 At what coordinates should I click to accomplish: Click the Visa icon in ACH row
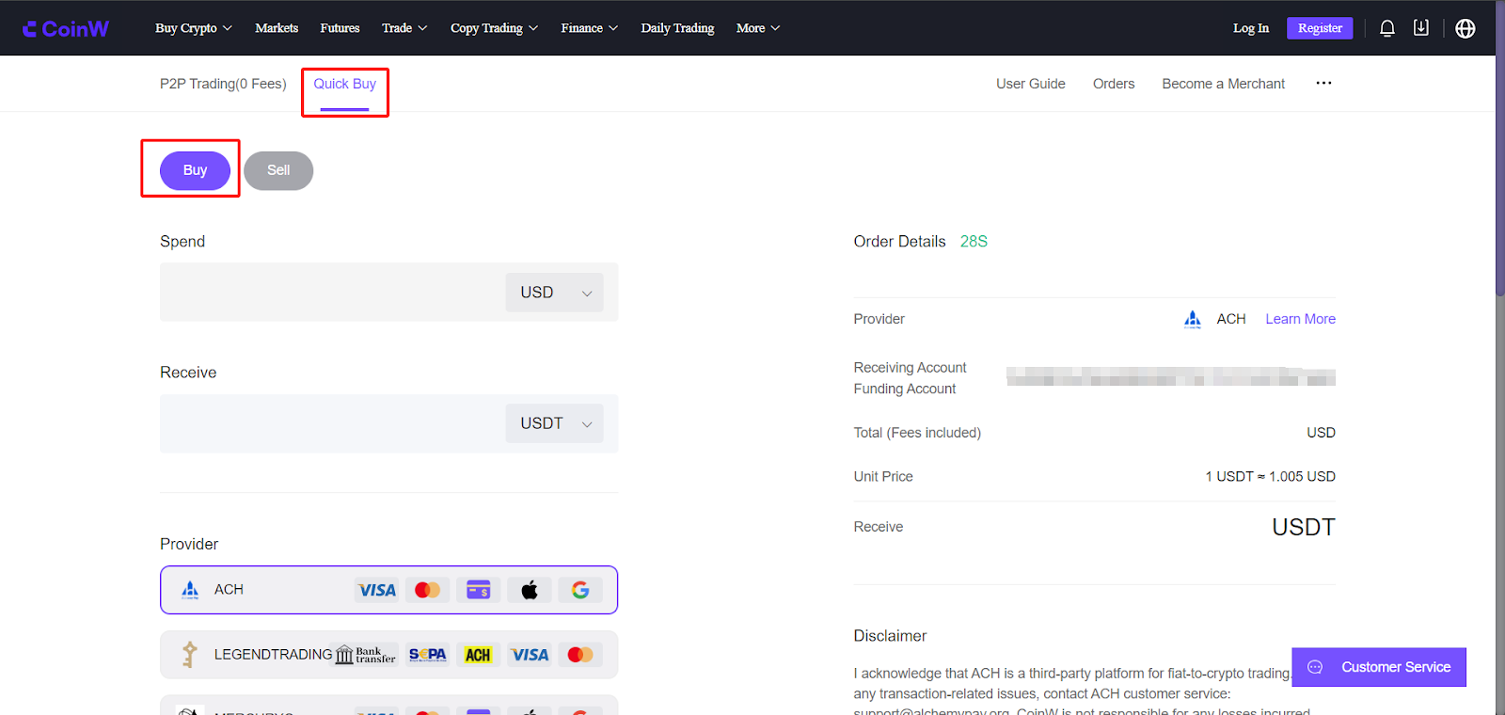(x=377, y=590)
